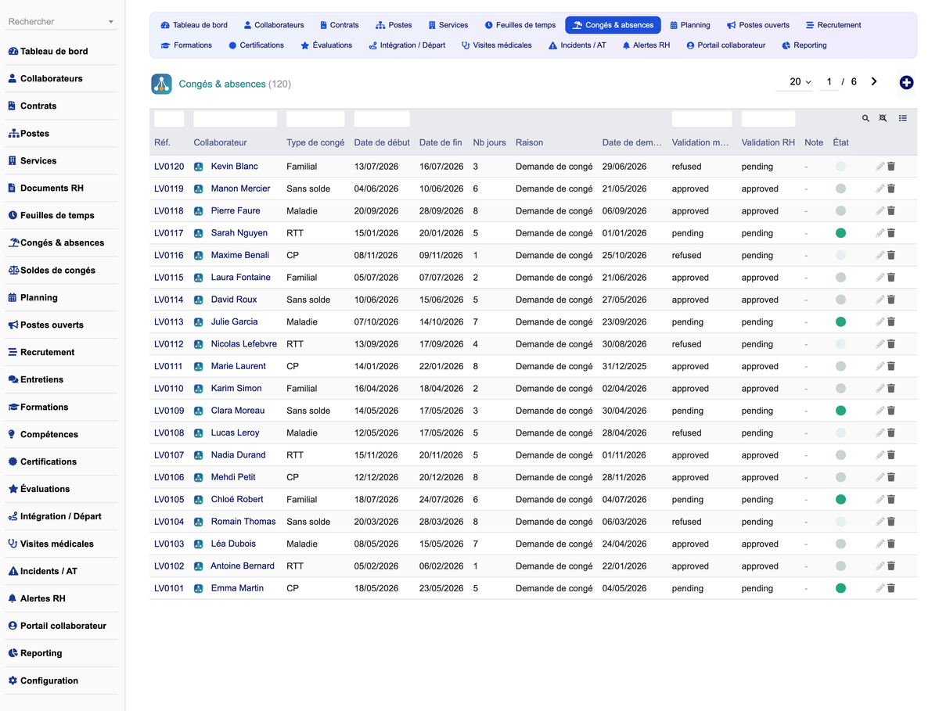
Task: Edit leave LV0114 of David Roux
Action: click(x=880, y=300)
